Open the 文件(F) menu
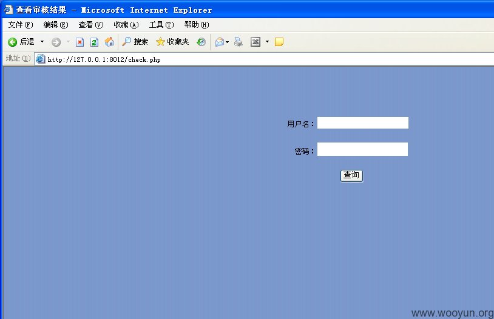Viewport: 494px width, 319px height. point(21,25)
